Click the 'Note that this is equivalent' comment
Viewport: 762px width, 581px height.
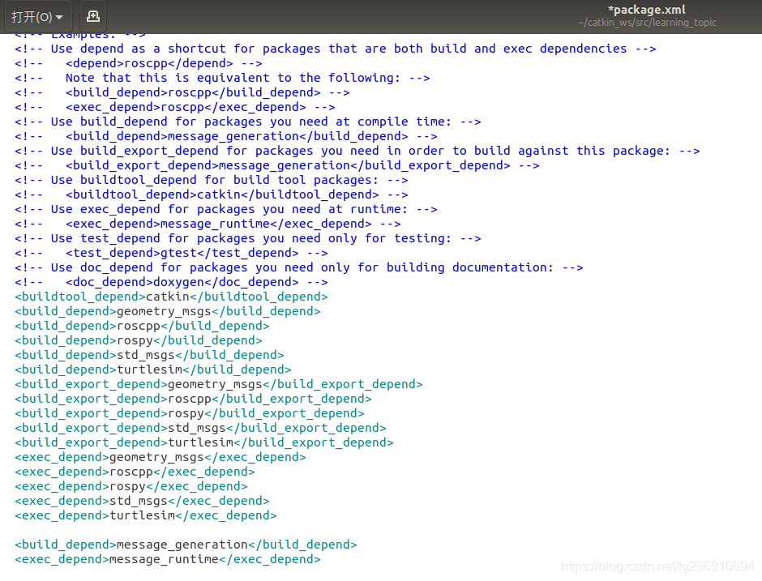pos(223,78)
